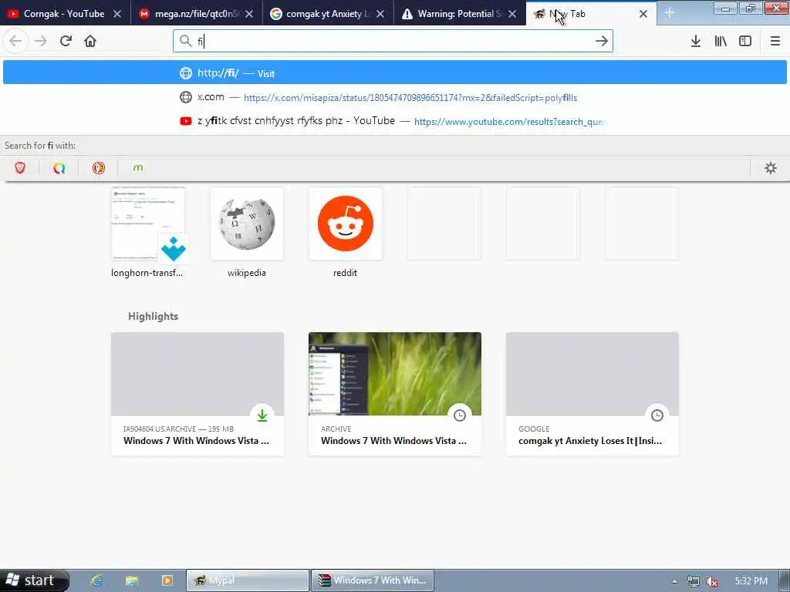Open GOOGLE comgak yt Anxiety highlight card

pos(592,394)
